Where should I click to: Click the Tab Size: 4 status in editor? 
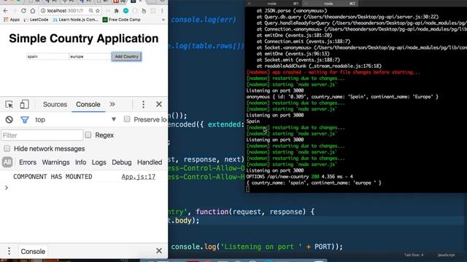pyautogui.click(x=414, y=255)
